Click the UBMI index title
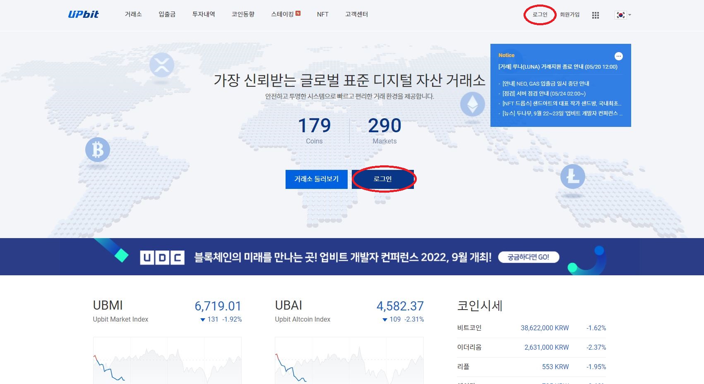 (x=108, y=305)
